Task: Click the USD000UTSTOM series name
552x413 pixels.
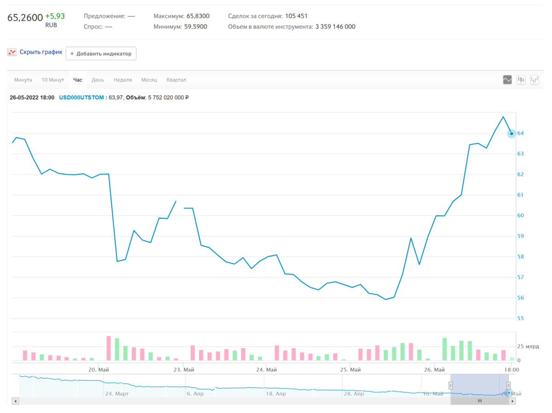Action: (82, 98)
